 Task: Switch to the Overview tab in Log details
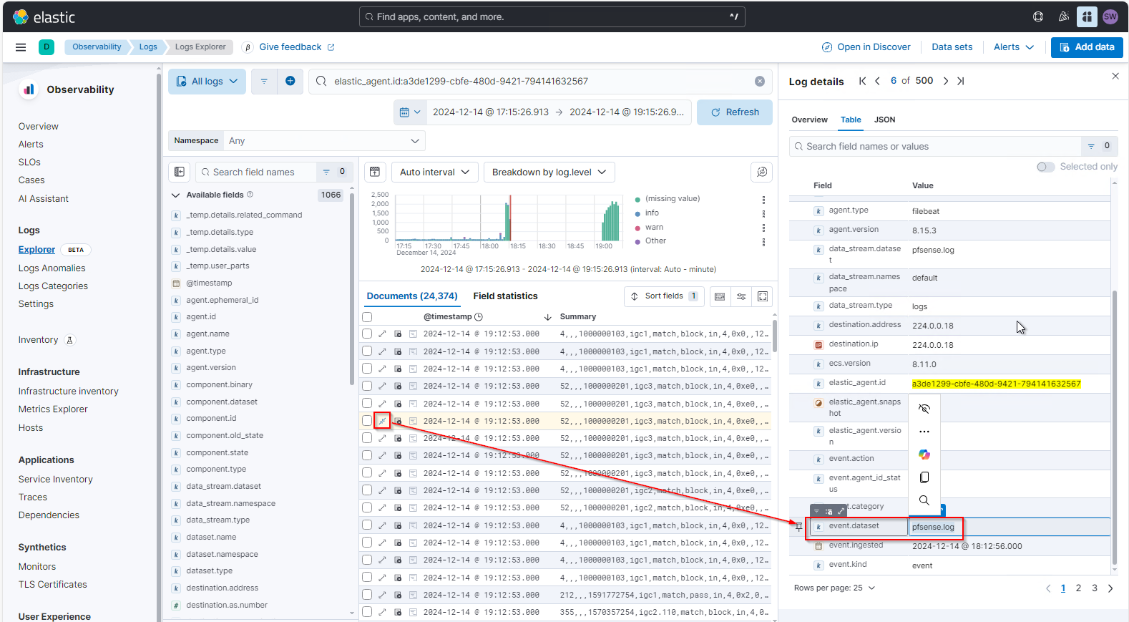[x=809, y=120]
